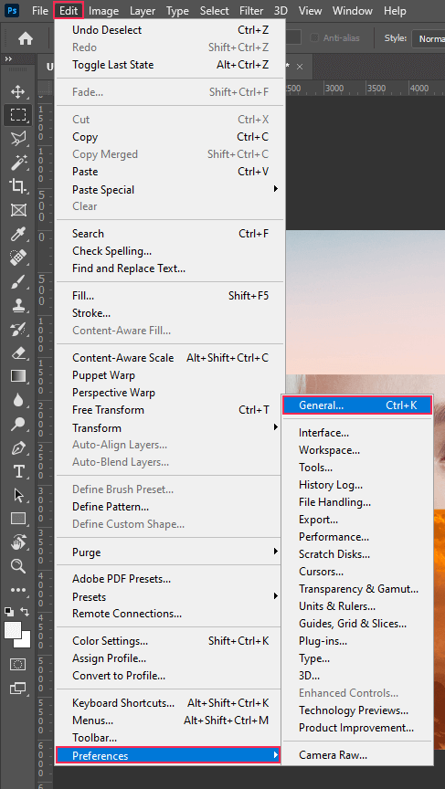445x789 pixels.
Task: Open the Help menu
Action: tap(395, 11)
